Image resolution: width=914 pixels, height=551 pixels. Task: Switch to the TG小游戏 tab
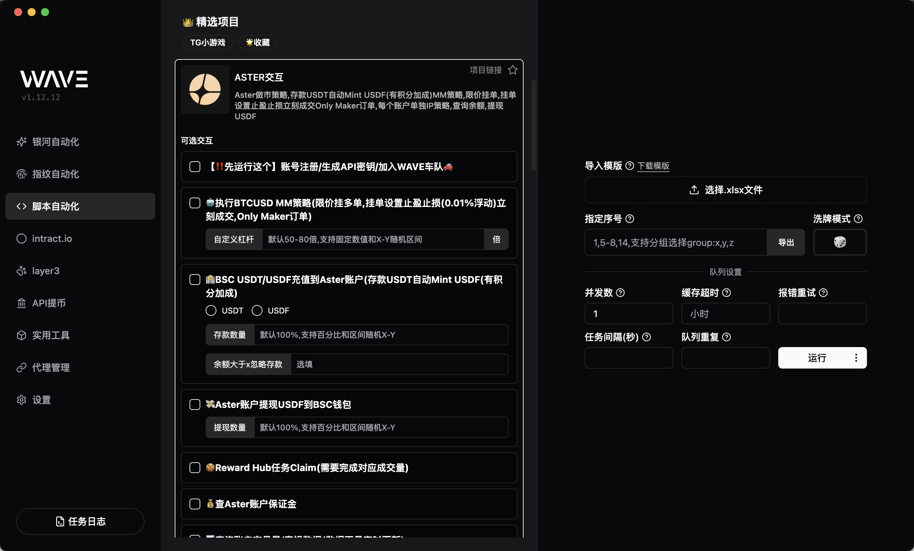coord(207,42)
